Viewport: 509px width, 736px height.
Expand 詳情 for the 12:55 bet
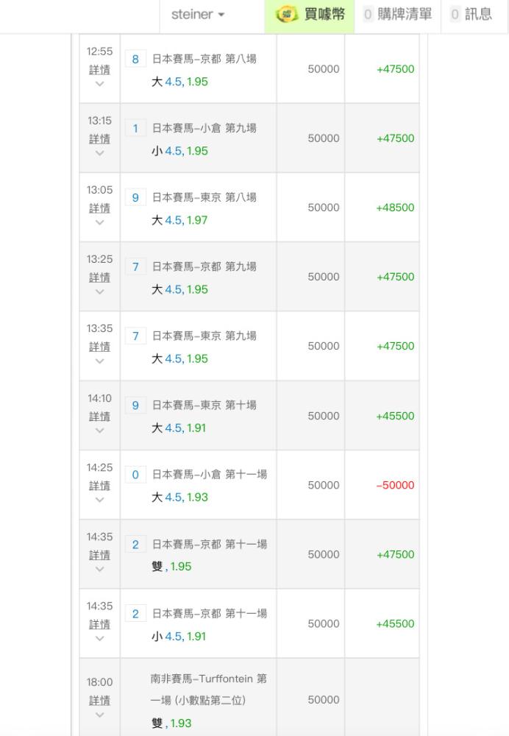pyautogui.click(x=99, y=71)
